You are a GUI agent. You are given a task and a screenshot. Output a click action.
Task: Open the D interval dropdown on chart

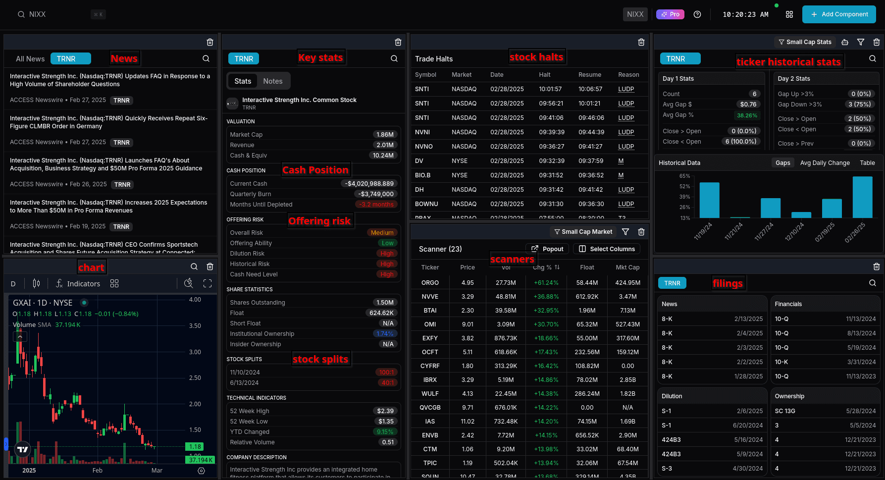click(13, 284)
